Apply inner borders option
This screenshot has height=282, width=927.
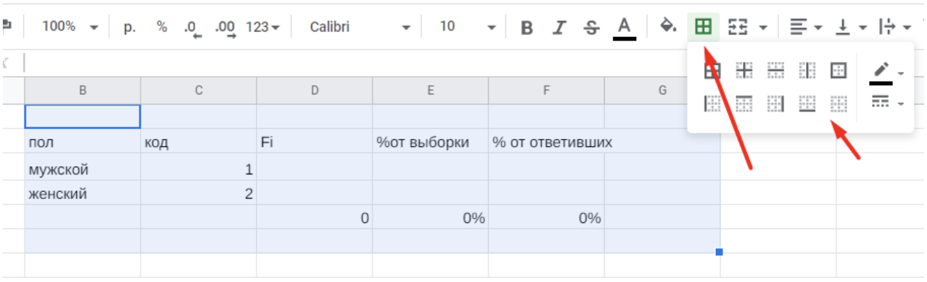[x=744, y=70]
